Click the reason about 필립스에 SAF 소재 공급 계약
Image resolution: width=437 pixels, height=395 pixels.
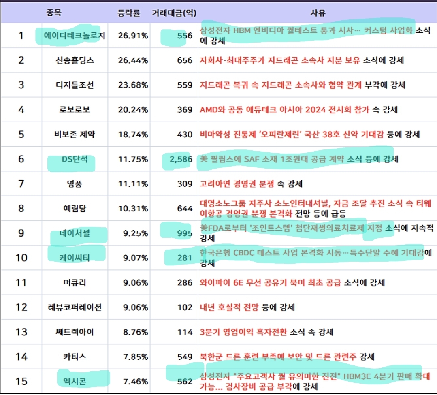[x=299, y=159]
